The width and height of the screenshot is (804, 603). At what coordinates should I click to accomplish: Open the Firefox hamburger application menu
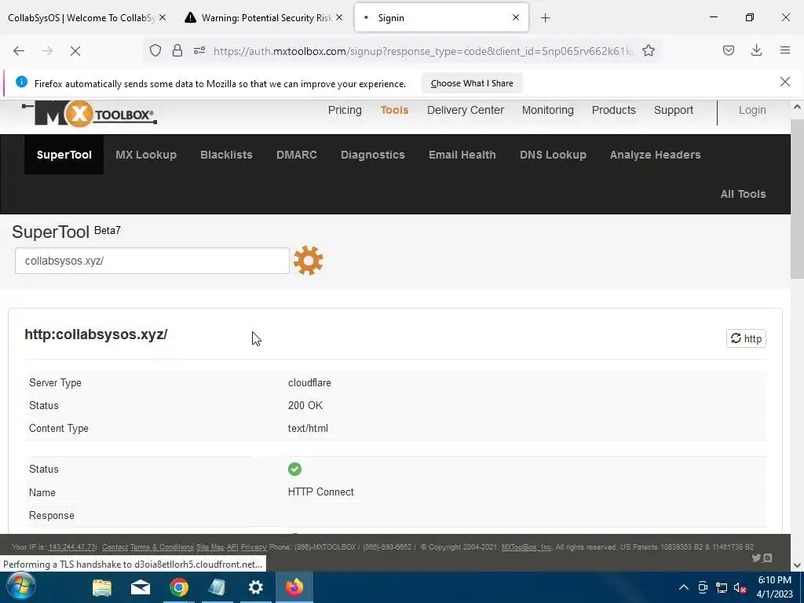click(x=785, y=50)
